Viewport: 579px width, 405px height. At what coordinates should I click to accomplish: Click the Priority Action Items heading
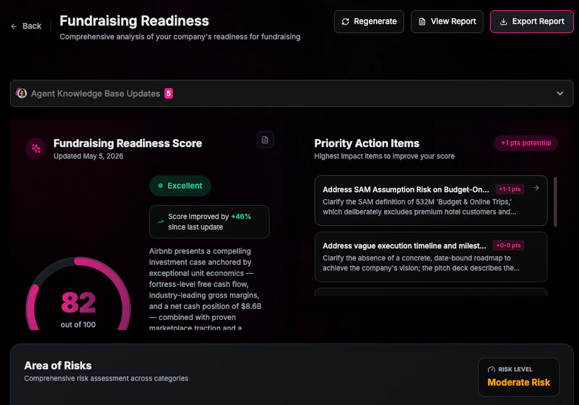(367, 143)
